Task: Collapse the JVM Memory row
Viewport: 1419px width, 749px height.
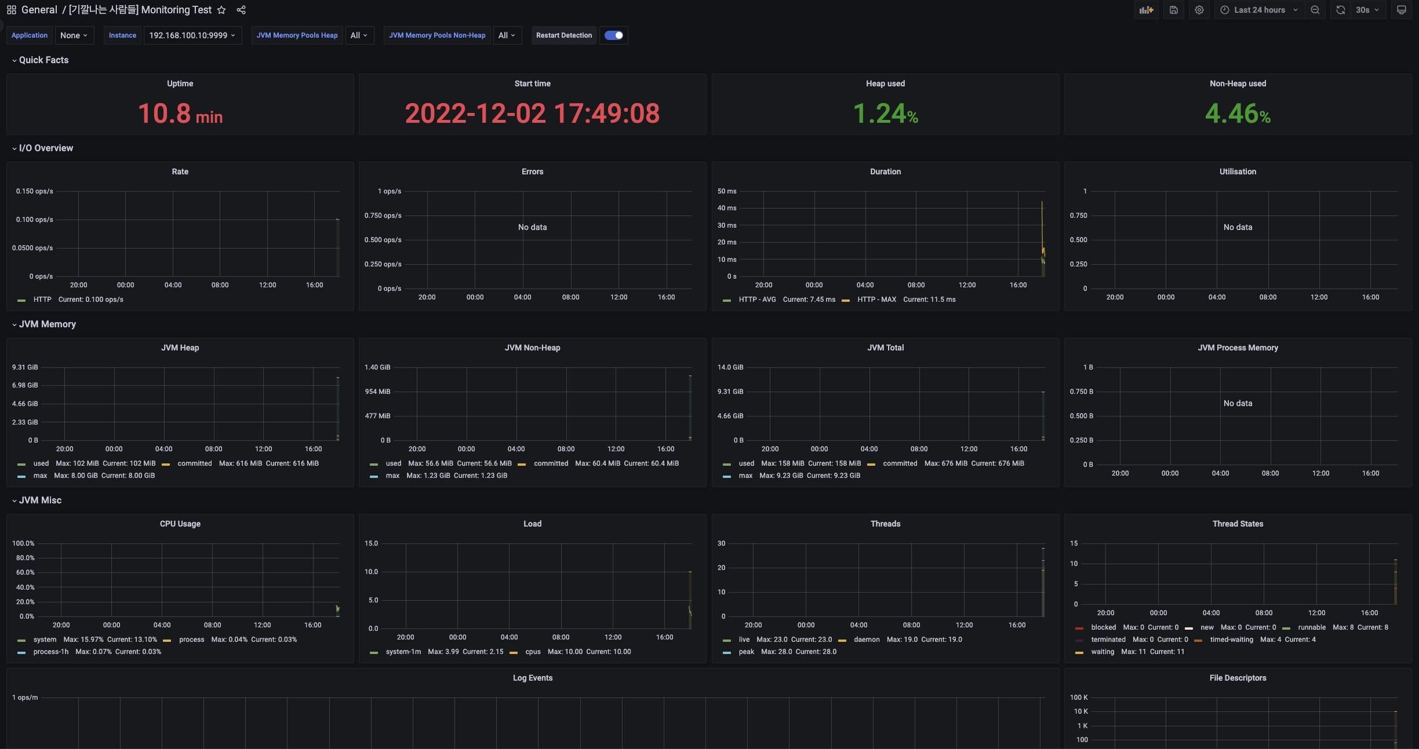Action: tap(47, 324)
